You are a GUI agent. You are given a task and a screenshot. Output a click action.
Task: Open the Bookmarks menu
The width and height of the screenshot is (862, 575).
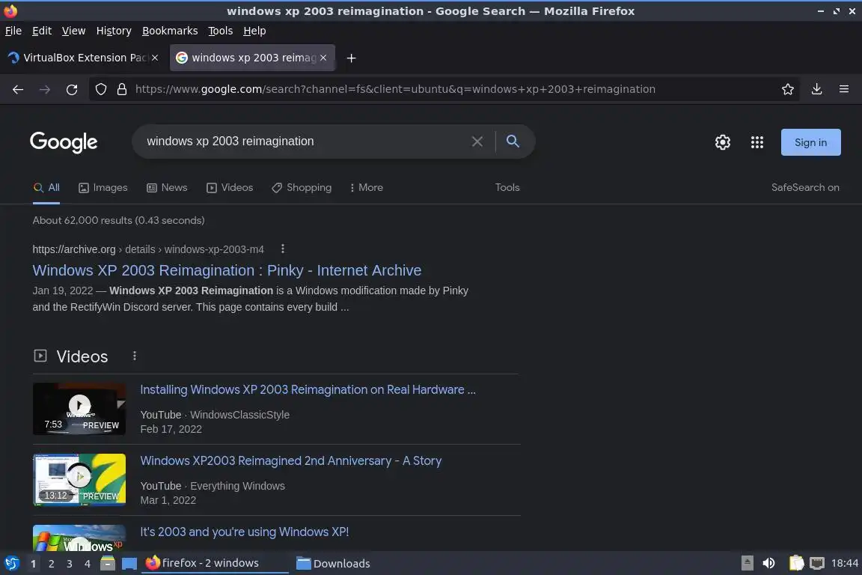[170, 31]
